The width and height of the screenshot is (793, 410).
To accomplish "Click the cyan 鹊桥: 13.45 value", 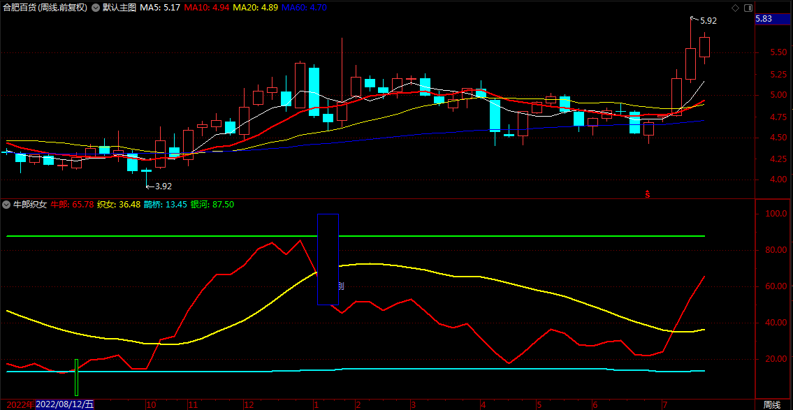I will coord(166,205).
